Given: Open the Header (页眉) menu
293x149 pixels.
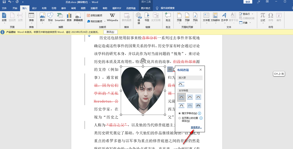Looking at the screenshot, I should coord(179,18).
